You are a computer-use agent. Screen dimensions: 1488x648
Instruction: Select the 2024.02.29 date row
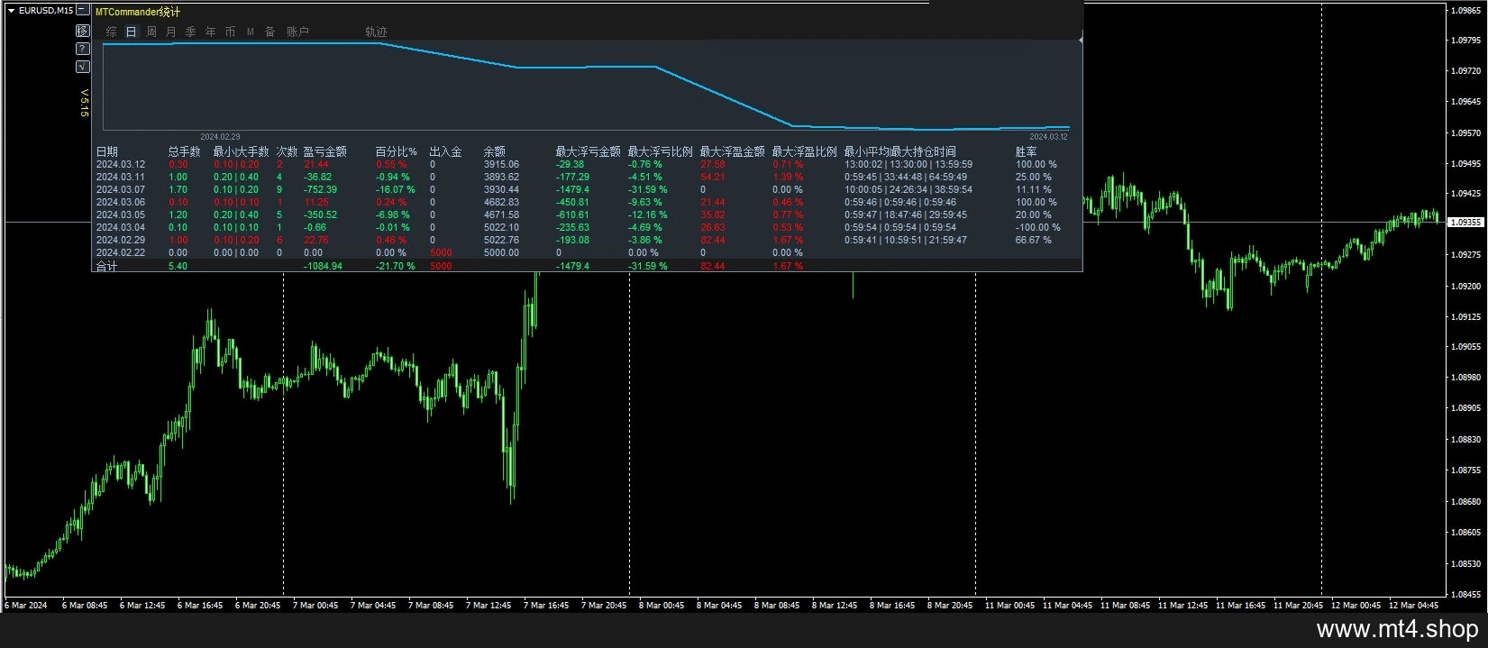coord(121,240)
